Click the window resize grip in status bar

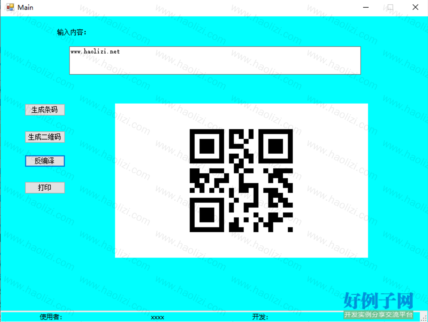(424, 318)
